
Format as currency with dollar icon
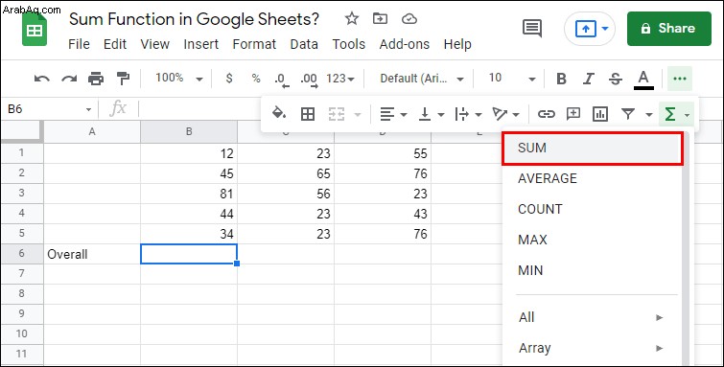click(229, 79)
